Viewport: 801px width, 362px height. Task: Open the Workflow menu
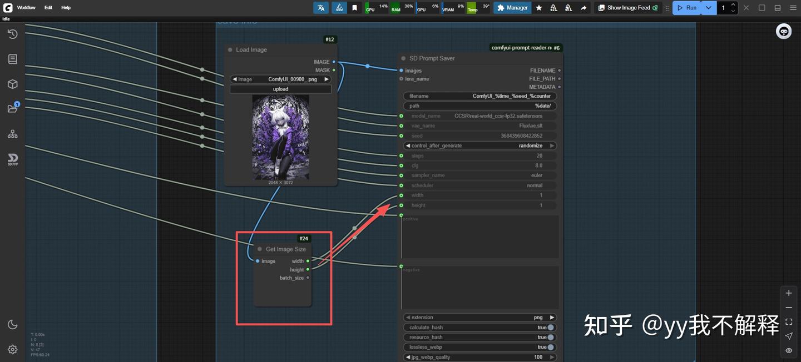(26, 8)
